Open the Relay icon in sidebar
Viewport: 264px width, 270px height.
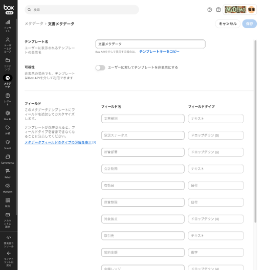click(8, 171)
